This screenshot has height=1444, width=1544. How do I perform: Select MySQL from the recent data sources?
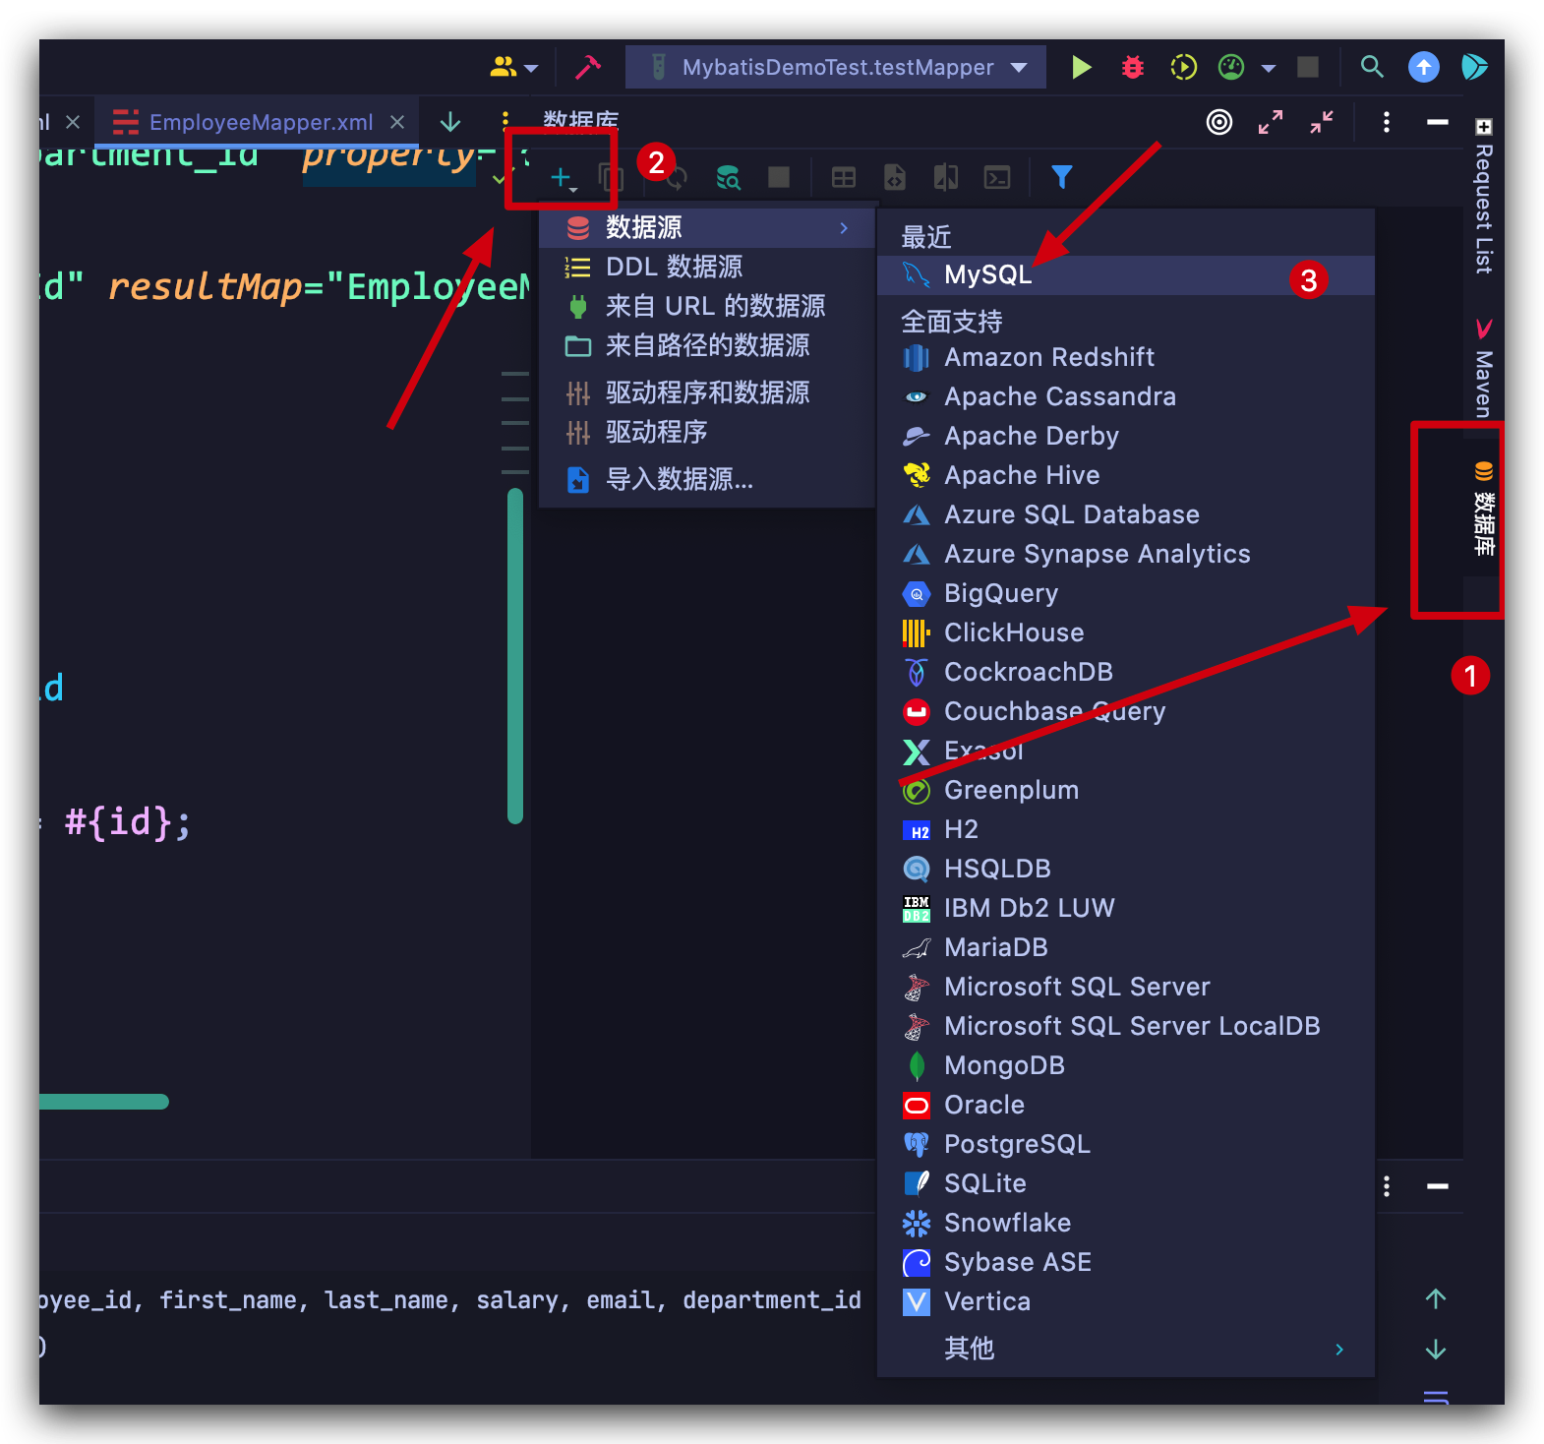click(987, 275)
